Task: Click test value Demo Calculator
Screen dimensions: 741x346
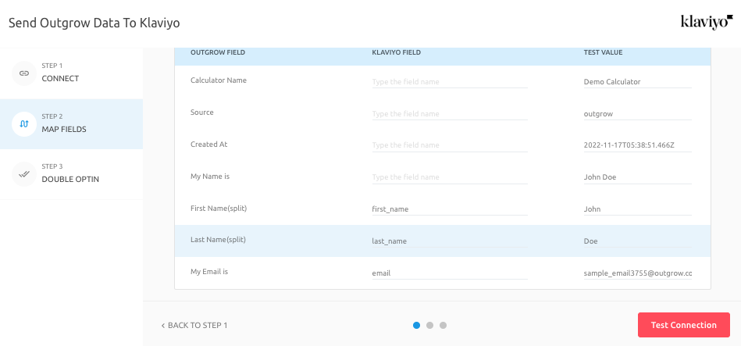Action: [638, 82]
